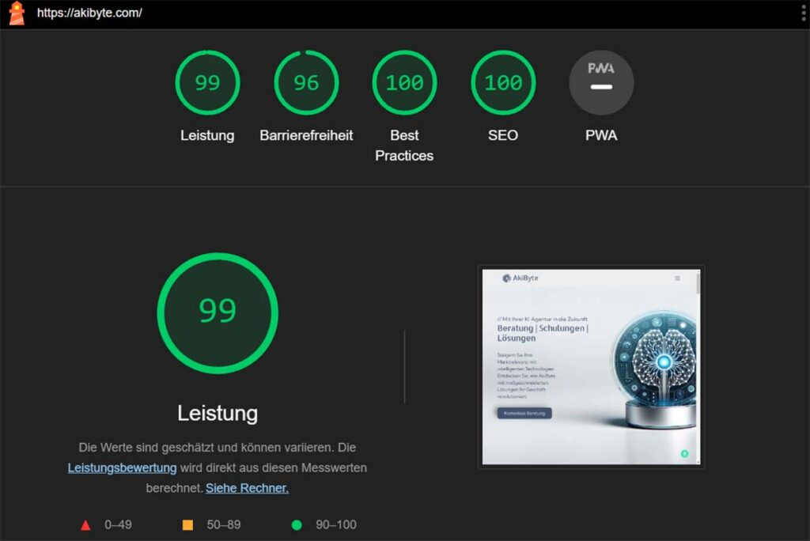This screenshot has height=541, width=810.
Task: Click the green scroll-to-top button in preview
Action: point(684,454)
